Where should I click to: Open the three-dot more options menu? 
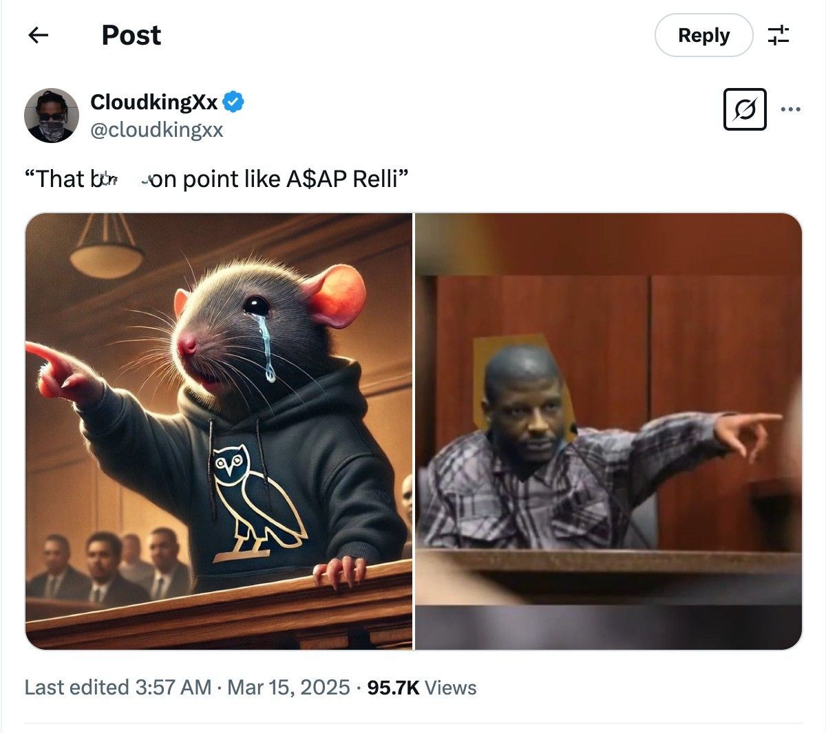[x=790, y=109]
